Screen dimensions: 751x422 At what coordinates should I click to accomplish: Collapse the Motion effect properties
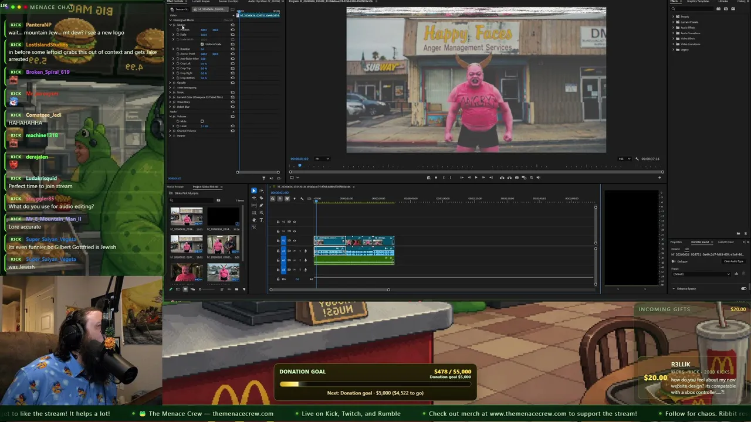(x=171, y=25)
